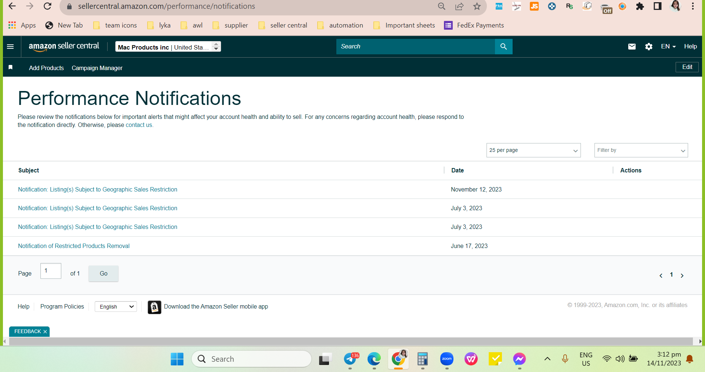Open the automation bookmark folder

(340, 25)
